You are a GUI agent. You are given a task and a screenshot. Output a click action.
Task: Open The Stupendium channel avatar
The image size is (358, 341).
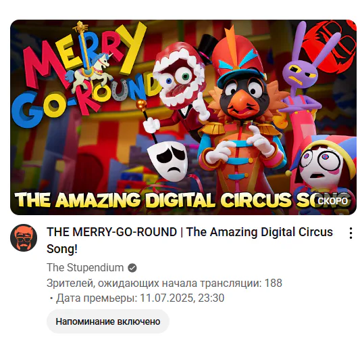tap(24, 237)
